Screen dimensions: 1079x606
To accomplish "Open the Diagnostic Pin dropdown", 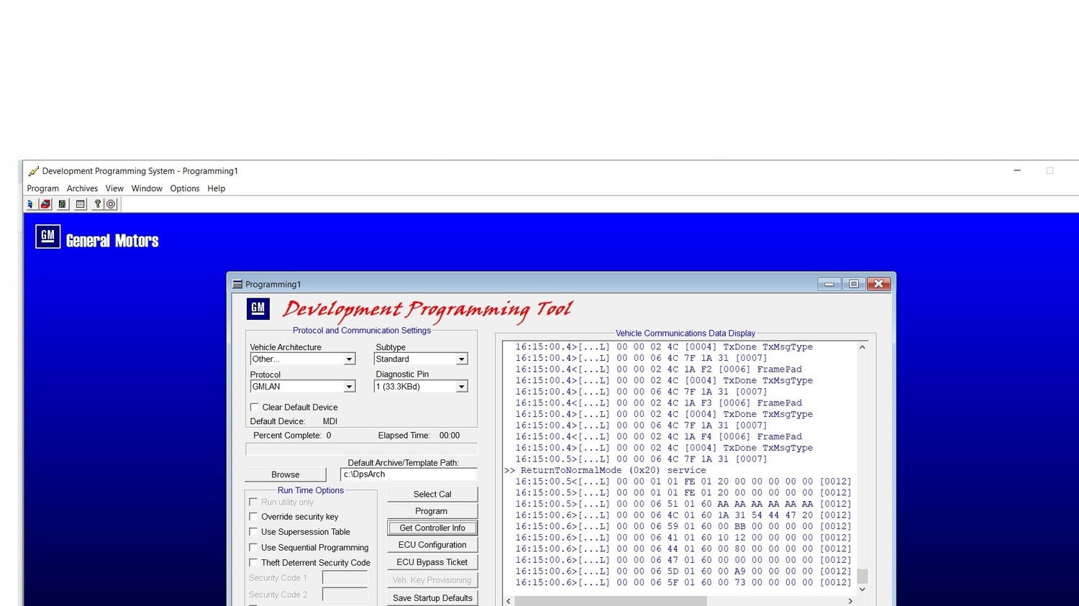I will (x=461, y=387).
